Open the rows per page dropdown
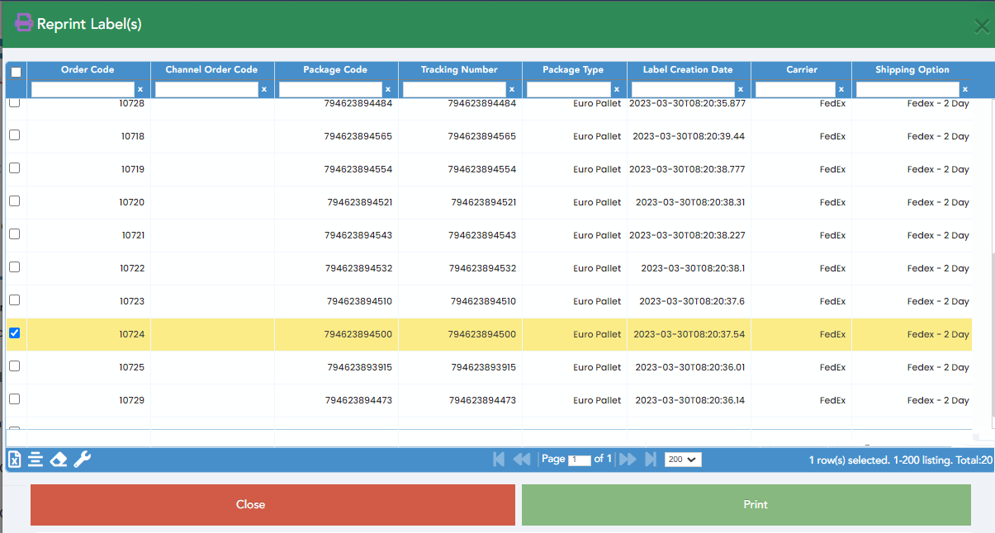 pos(683,460)
